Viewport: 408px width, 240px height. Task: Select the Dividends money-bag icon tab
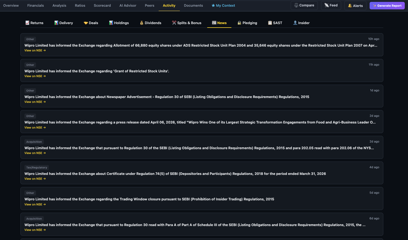pos(150,23)
